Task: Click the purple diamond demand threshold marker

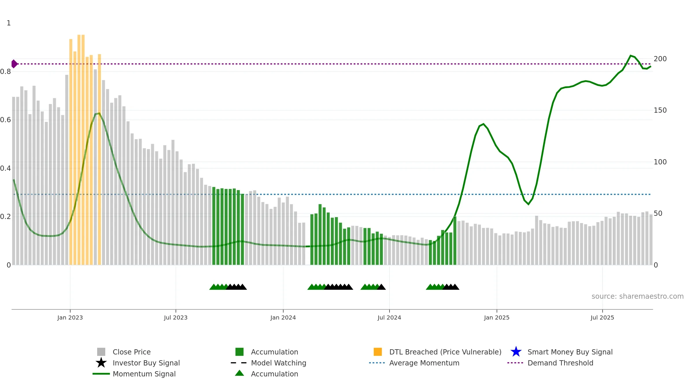Action: click(x=14, y=64)
